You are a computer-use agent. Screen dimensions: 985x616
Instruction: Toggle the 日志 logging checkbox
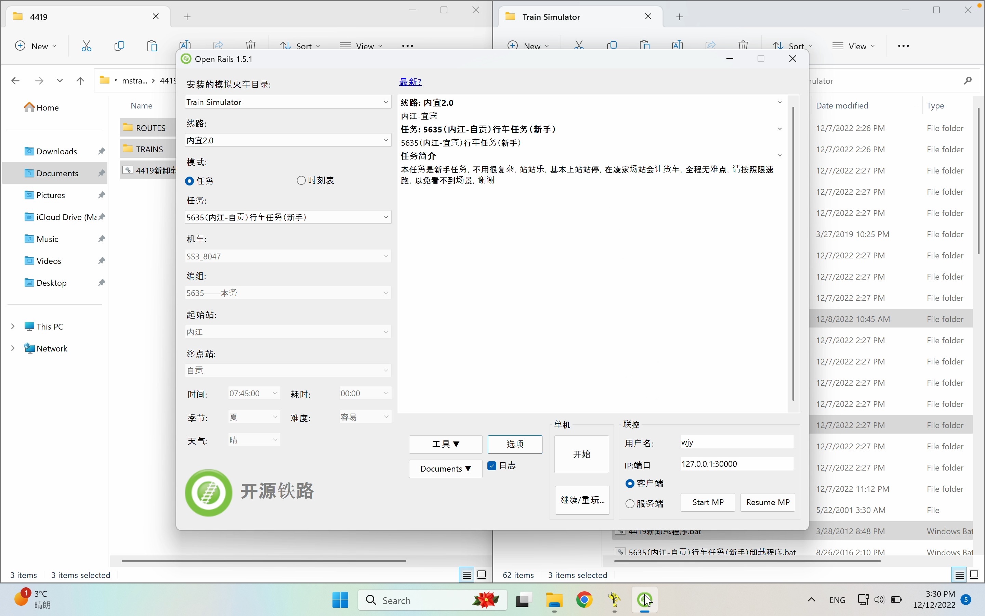tap(492, 466)
